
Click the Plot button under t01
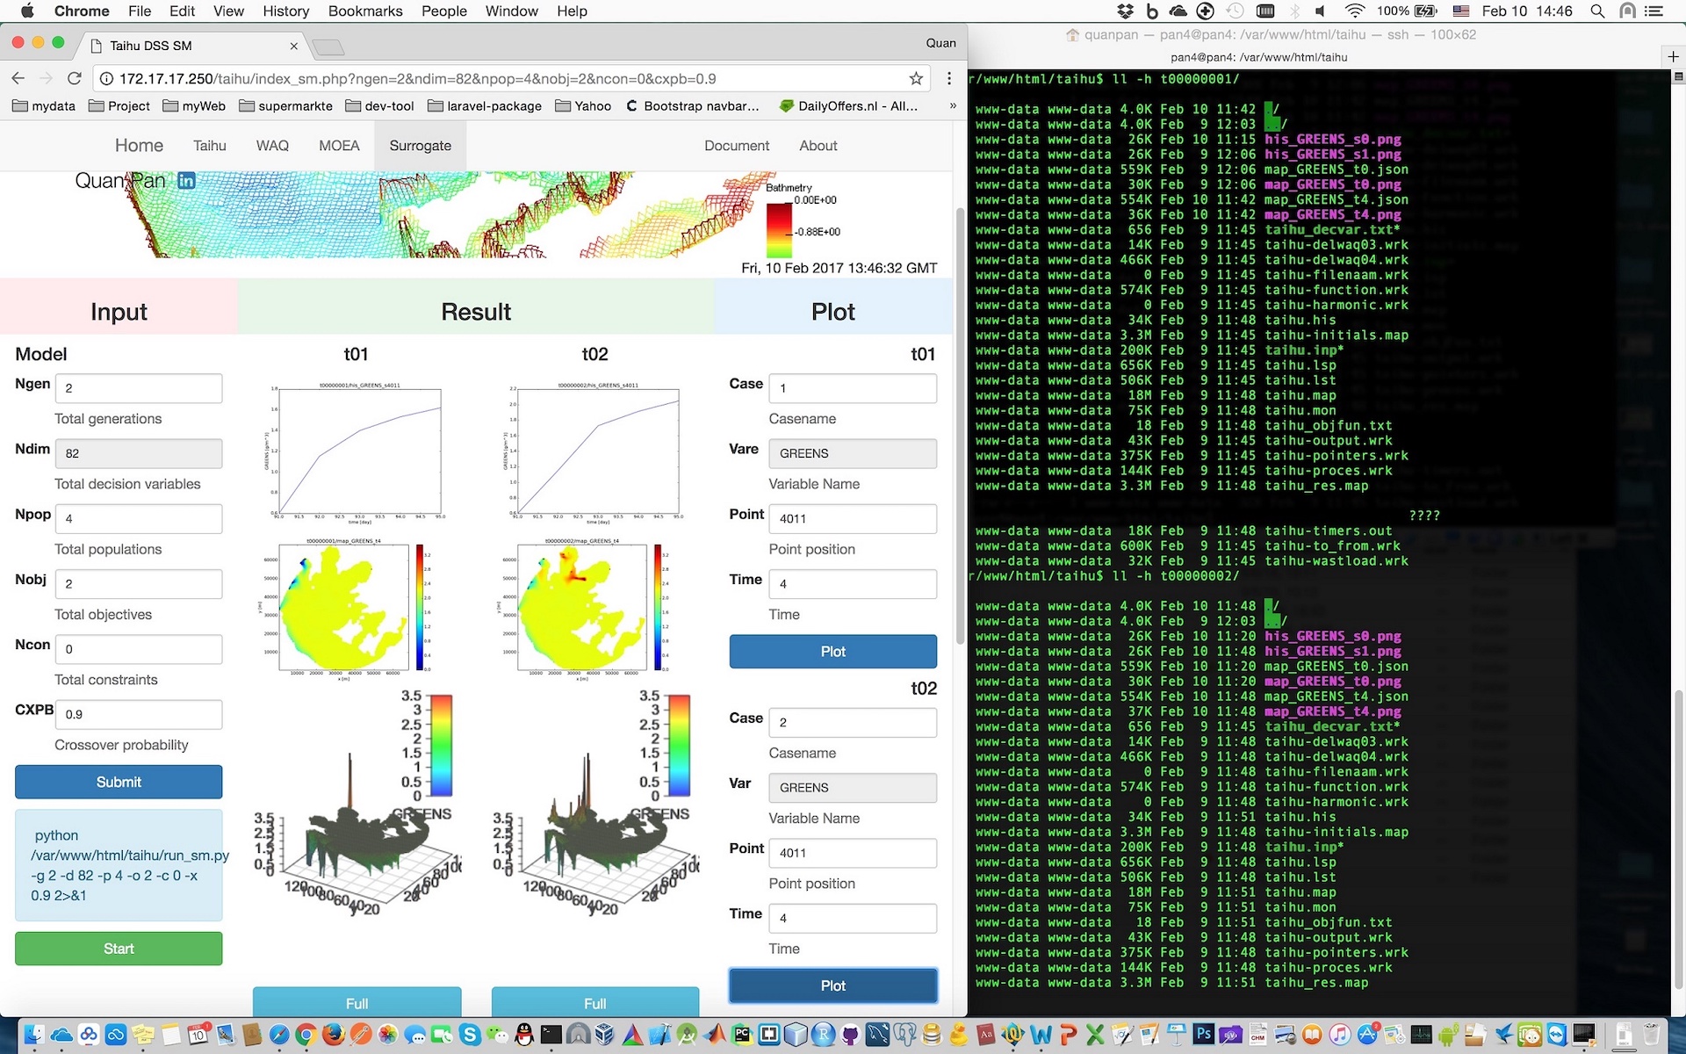pyautogui.click(x=832, y=652)
